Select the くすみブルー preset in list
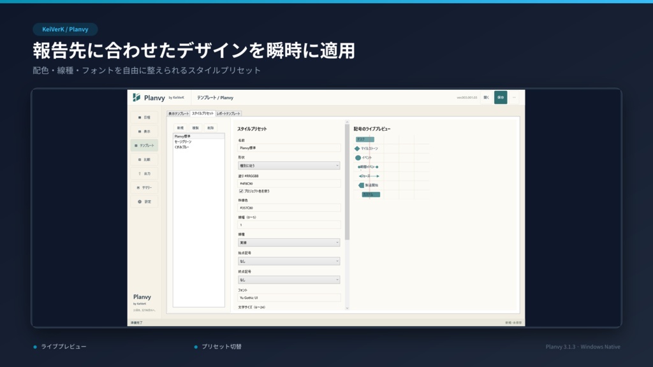The image size is (653, 367). click(199, 147)
